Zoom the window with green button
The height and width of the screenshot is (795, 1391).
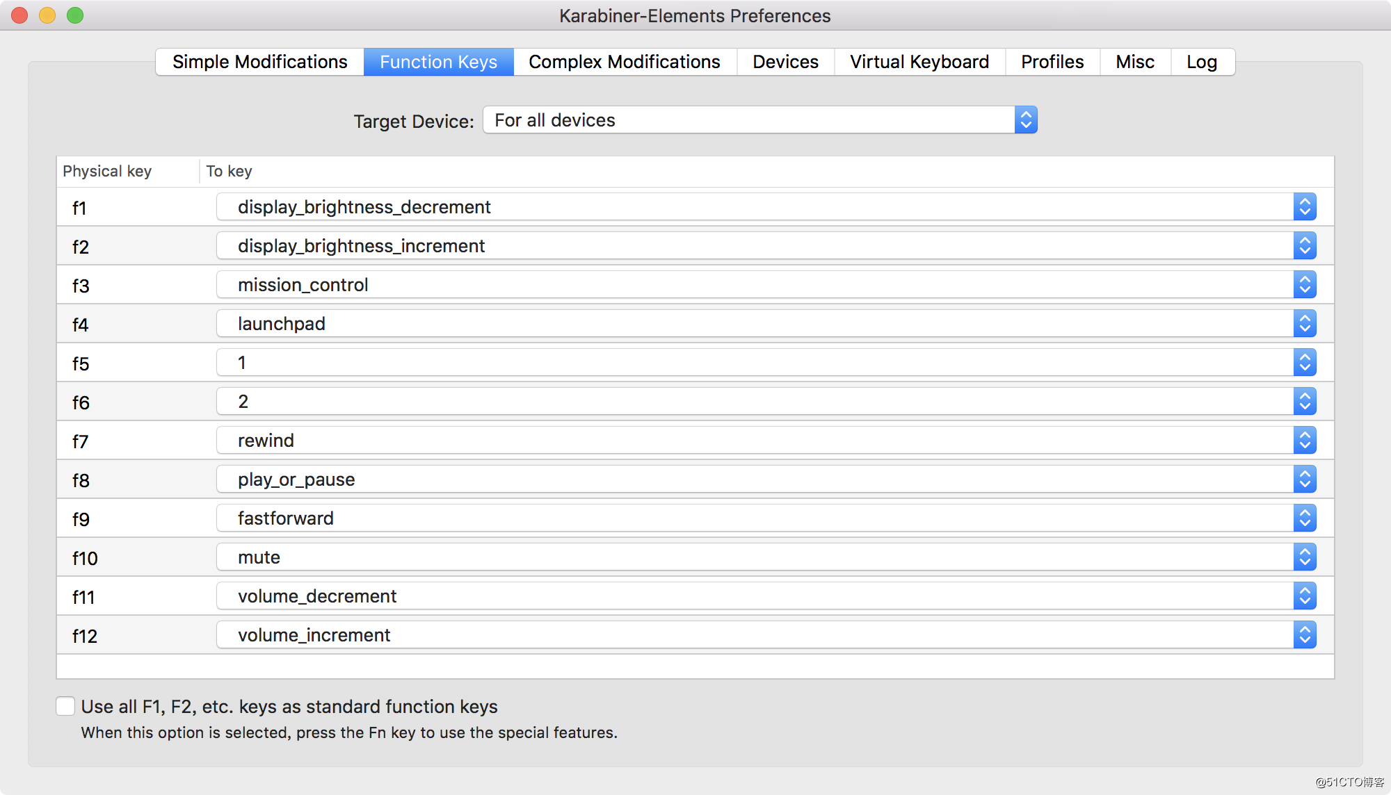75,15
